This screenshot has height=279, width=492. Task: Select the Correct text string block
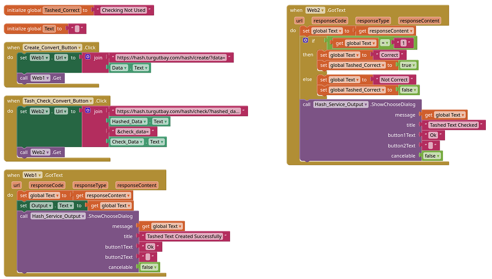coord(389,55)
